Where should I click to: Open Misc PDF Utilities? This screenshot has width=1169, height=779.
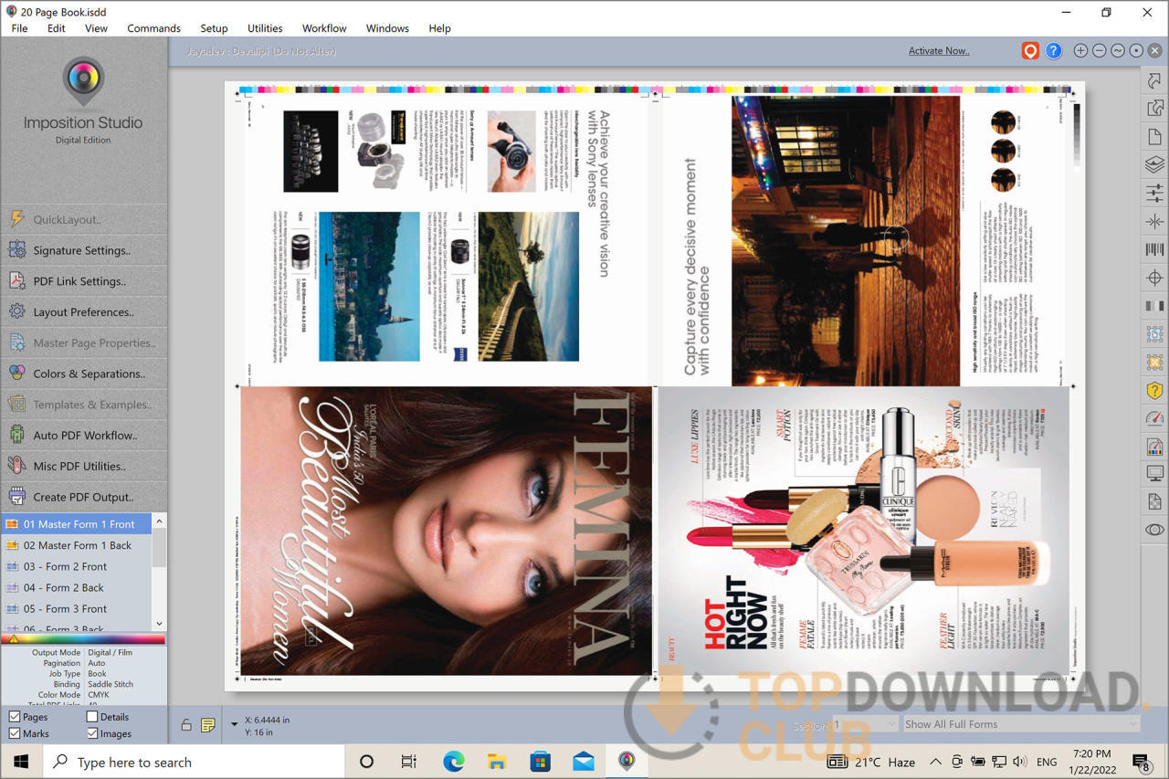[84, 466]
